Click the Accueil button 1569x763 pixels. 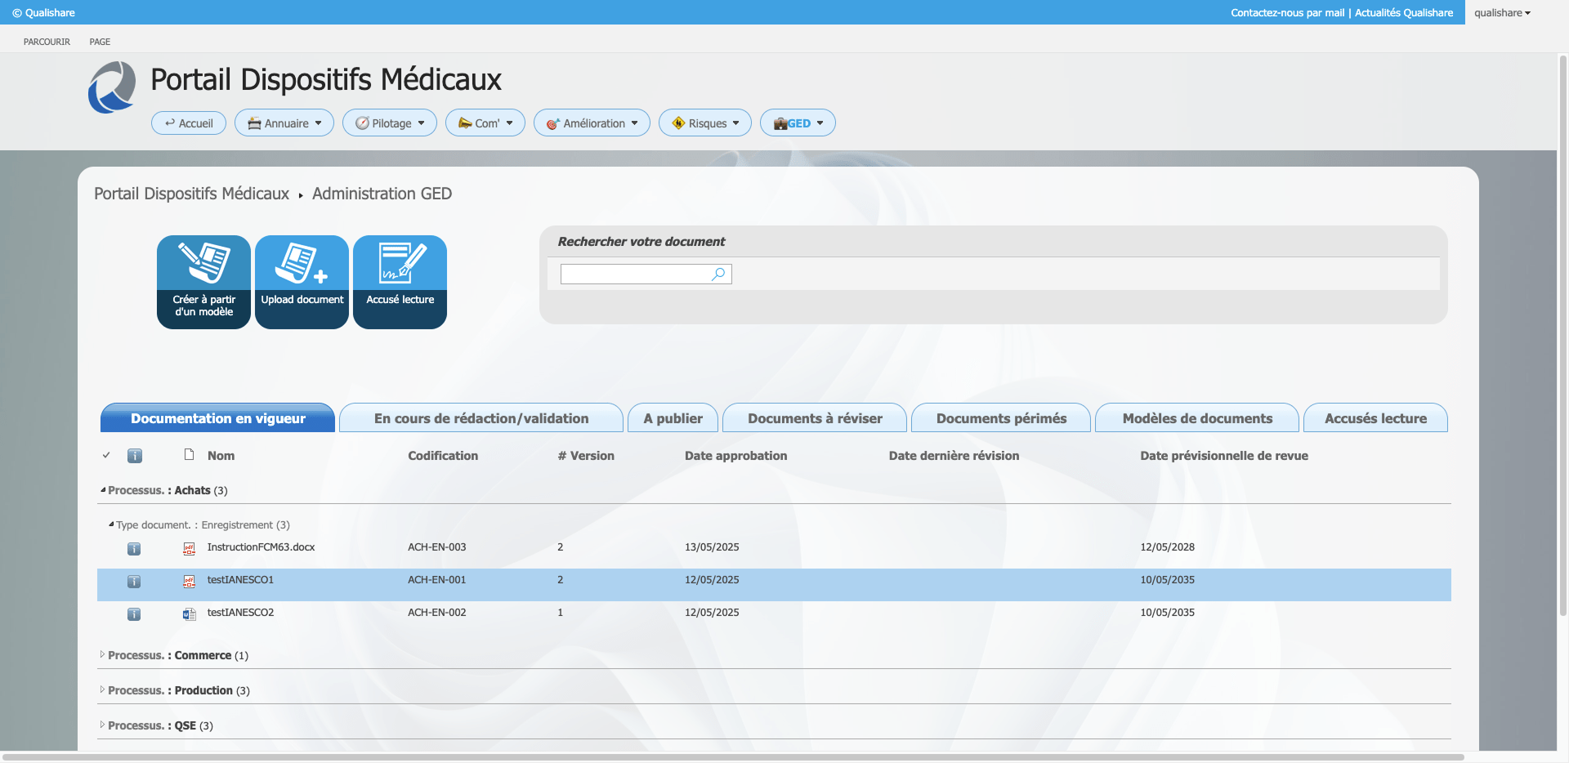(x=189, y=123)
